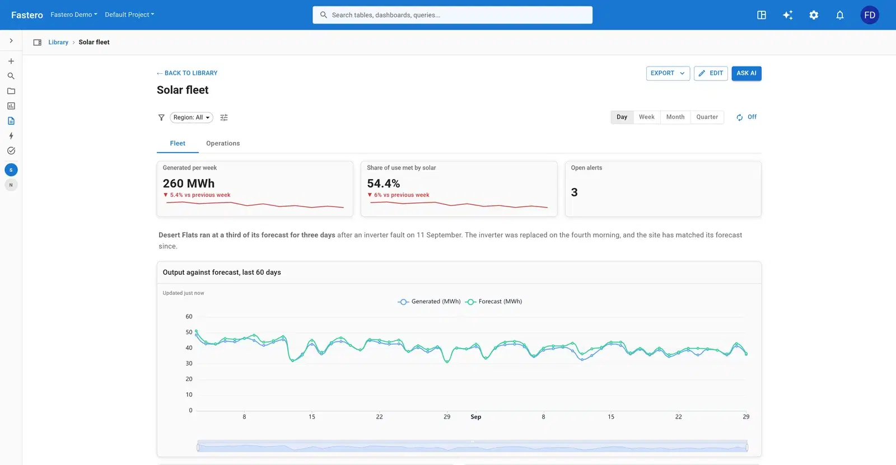Click the Fastero logo
This screenshot has width=896, height=465.
pos(27,15)
